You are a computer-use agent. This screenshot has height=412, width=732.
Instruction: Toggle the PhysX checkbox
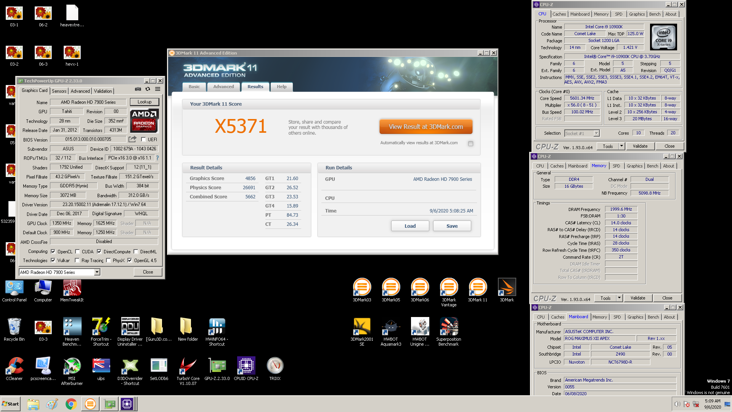click(108, 260)
